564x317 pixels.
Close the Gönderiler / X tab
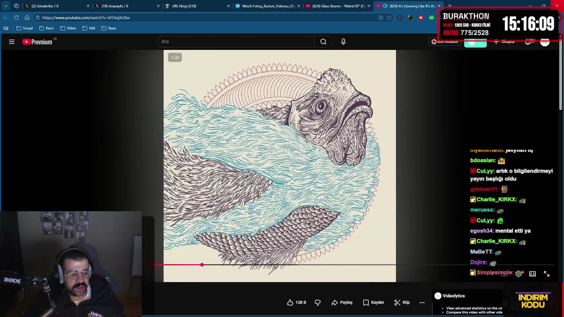88,6
